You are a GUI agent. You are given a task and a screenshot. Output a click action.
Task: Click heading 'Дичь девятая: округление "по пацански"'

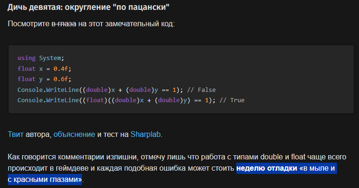(88, 7)
